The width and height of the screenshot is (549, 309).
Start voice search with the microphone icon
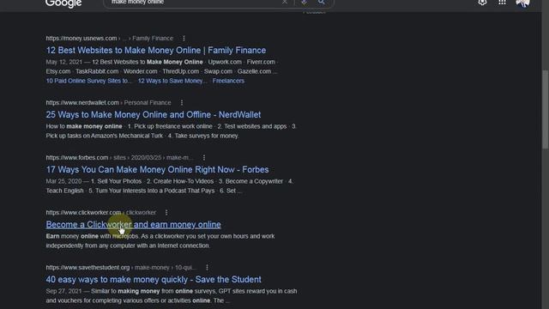(304, 2)
